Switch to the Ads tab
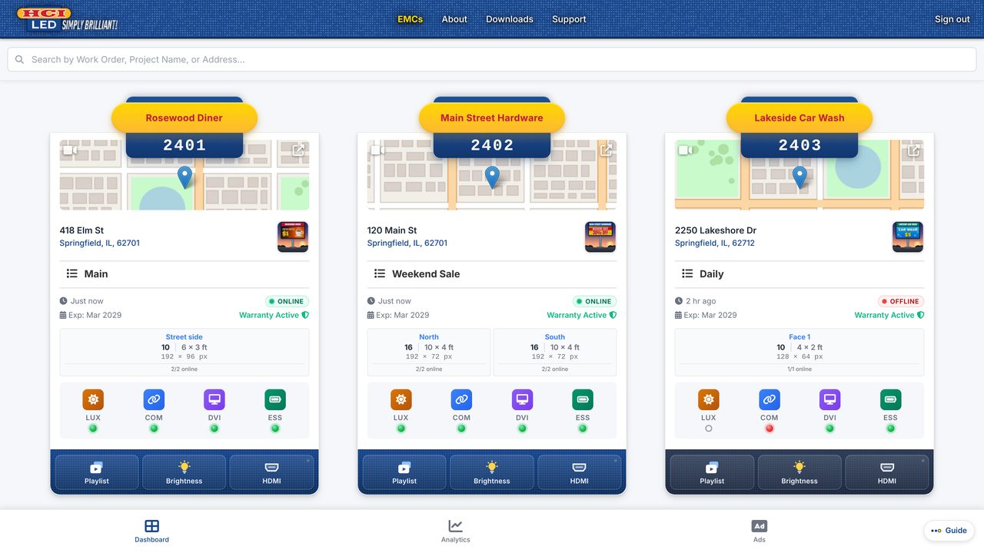984x553 pixels. (x=760, y=531)
